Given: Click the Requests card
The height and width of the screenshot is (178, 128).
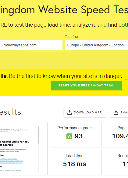Looking at the screenshot, I should [115, 163].
